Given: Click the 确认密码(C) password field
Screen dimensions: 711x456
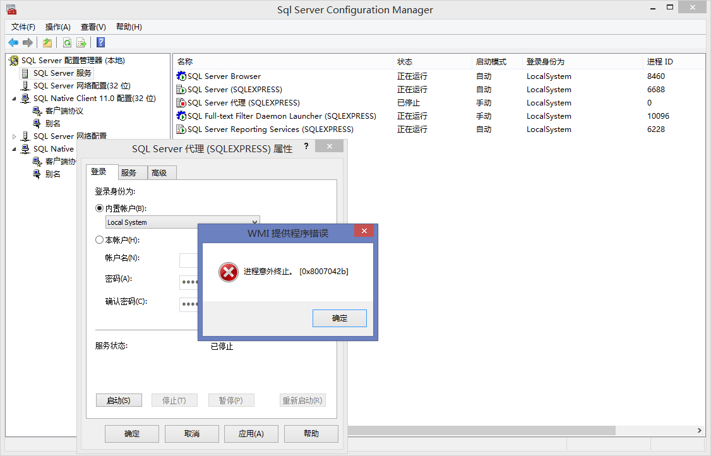Looking at the screenshot, I should click(189, 304).
